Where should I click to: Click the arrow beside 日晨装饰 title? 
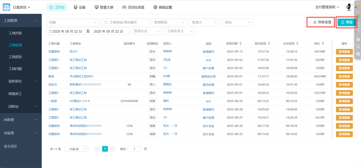coord(29,7)
